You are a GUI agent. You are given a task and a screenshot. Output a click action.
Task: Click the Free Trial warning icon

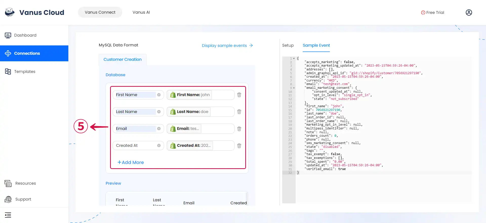[x=423, y=13]
